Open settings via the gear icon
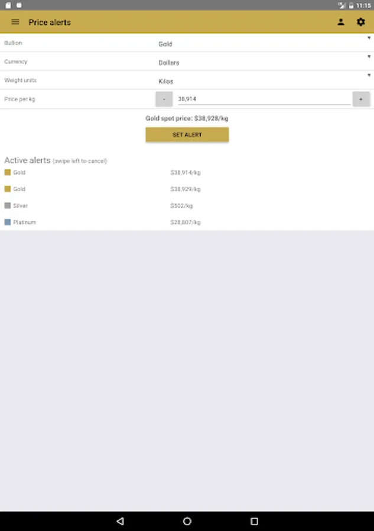The image size is (374, 531). [361, 22]
